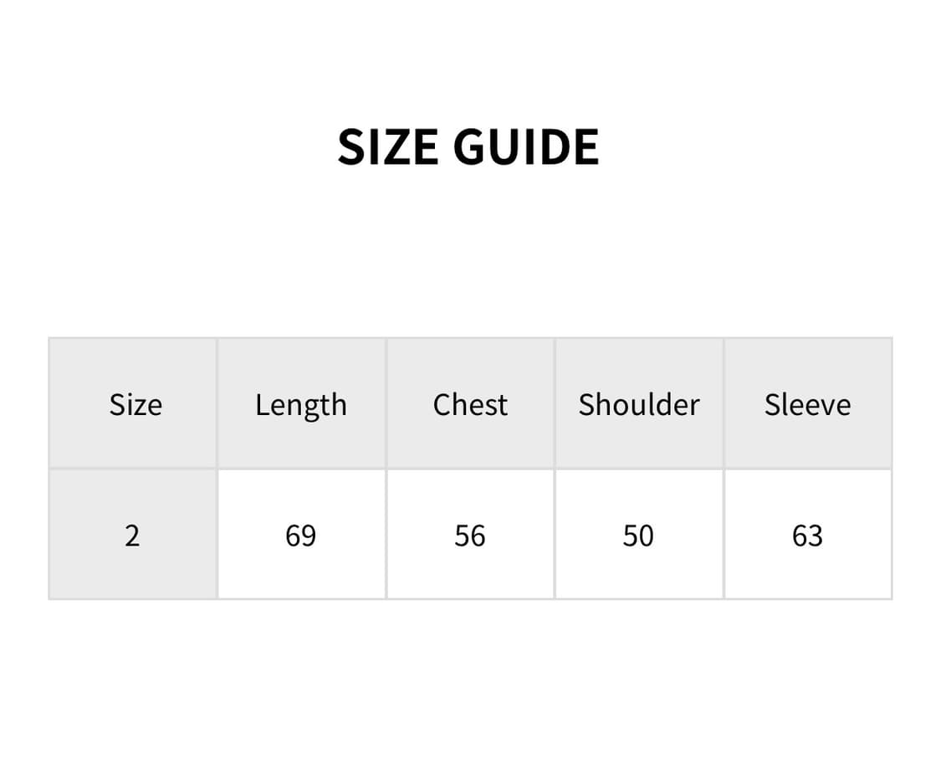
Task: Select the Shoulder value 50
Action: 638,535
